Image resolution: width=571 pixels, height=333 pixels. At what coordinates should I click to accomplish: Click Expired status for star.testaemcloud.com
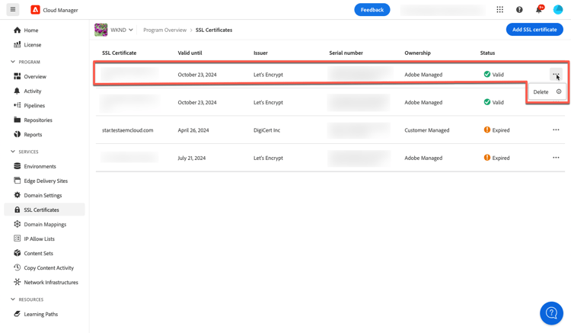pos(496,130)
